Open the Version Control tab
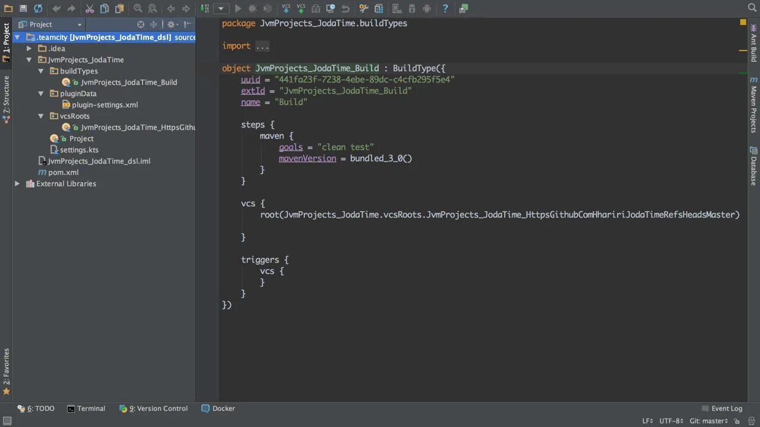Screen dimensions: 760x427 (154, 409)
